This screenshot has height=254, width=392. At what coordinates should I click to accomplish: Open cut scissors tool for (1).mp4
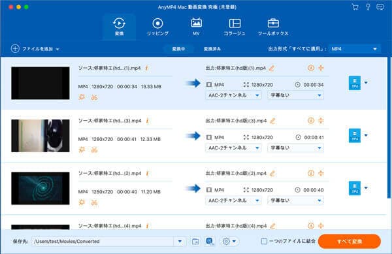(94, 97)
